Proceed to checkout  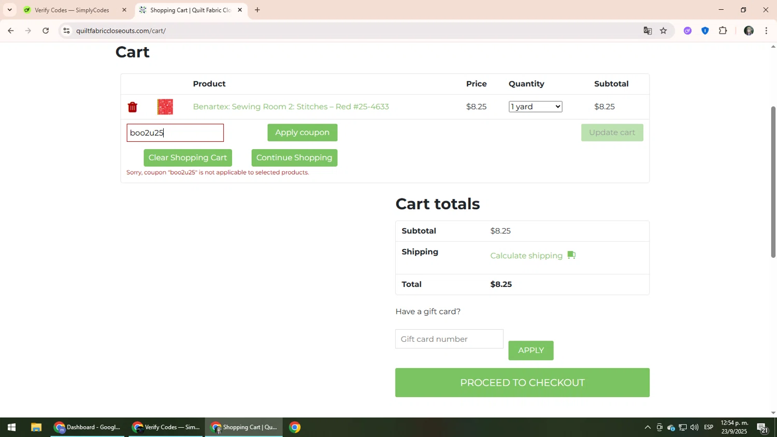(522, 383)
